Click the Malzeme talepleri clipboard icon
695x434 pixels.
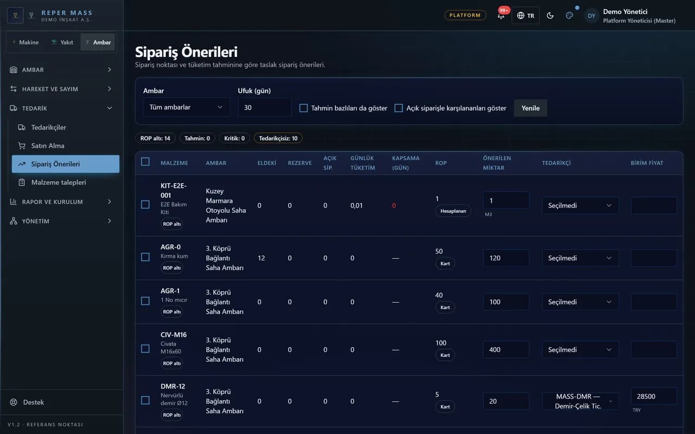pos(22,183)
